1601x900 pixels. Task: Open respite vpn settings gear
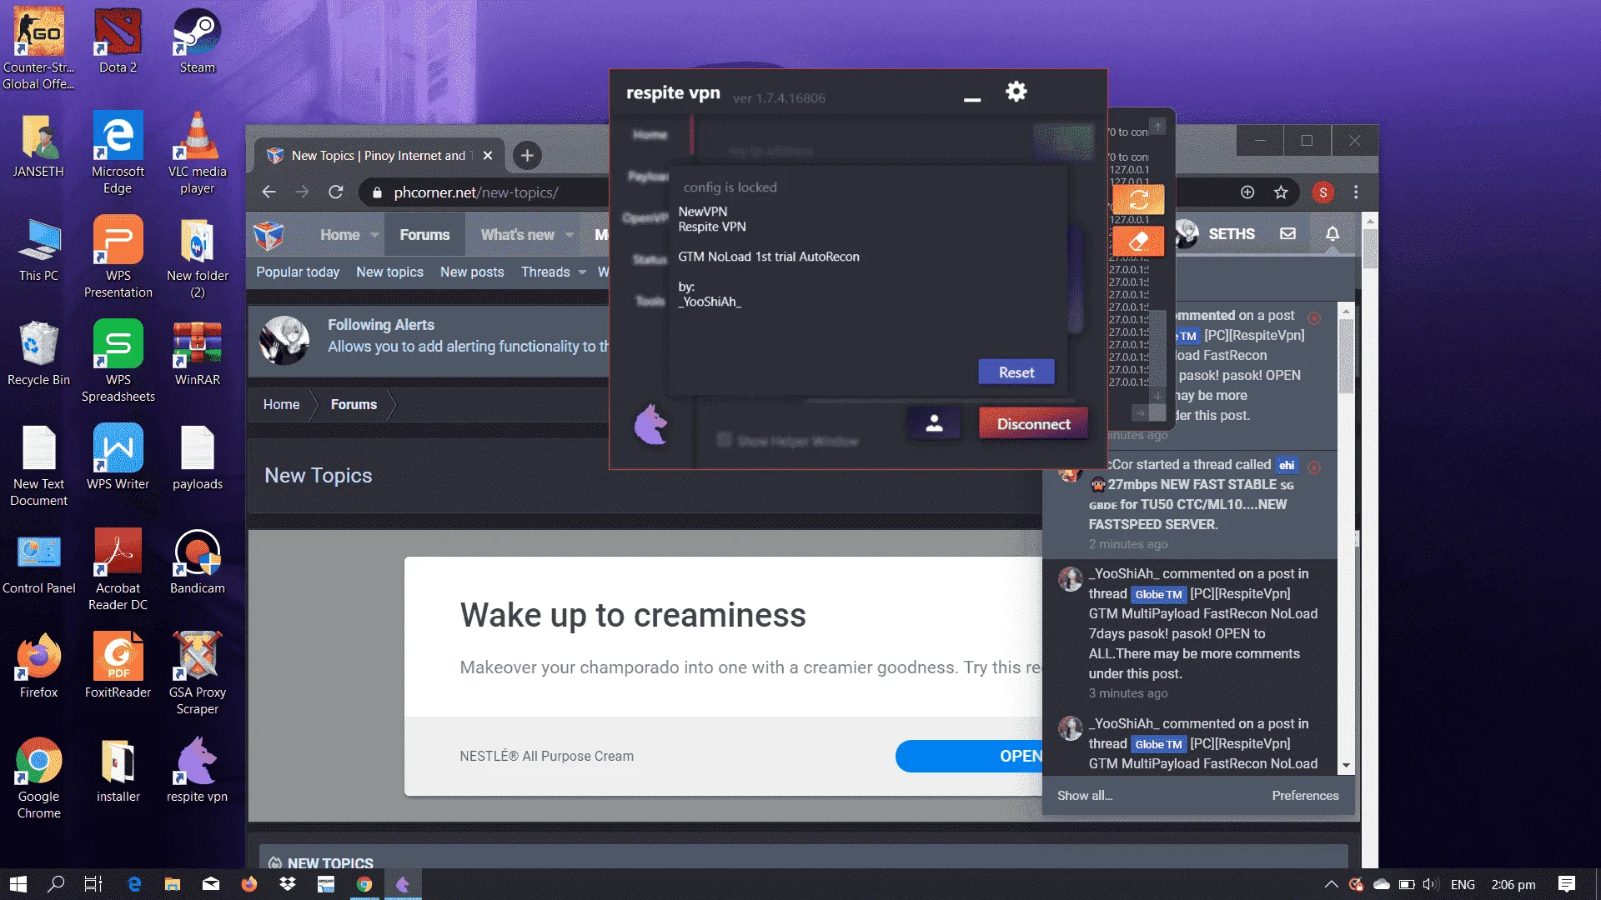pos(1016,92)
